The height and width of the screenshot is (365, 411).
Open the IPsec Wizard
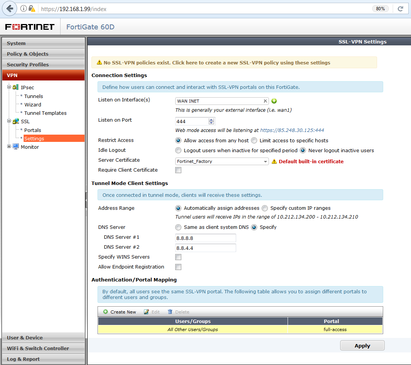pyautogui.click(x=33, y=105)
